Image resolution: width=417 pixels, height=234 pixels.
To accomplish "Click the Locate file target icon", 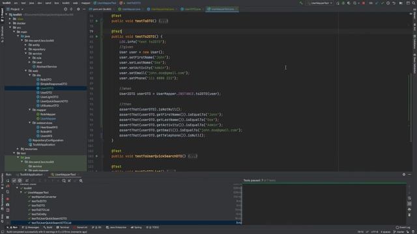I will point(65,9).
